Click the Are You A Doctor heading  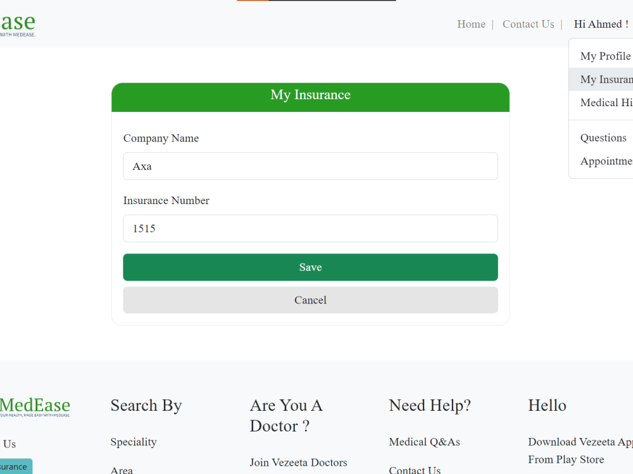[x=286, y=416]
